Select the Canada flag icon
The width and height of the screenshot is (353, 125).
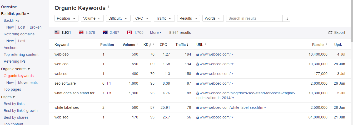pyautogui.click(x=129, y=32)
